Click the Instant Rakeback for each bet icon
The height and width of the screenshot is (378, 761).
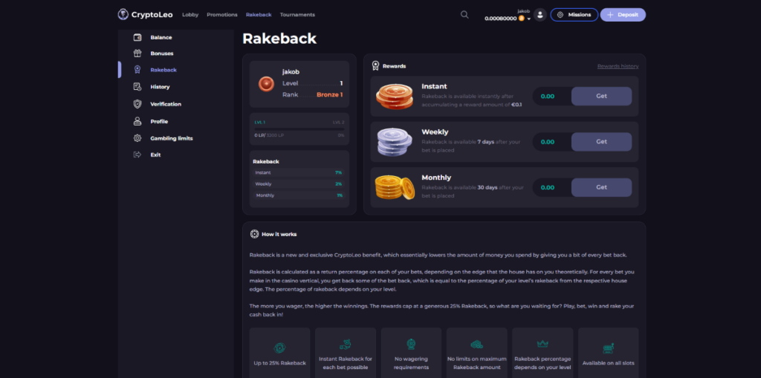(345, 345)
